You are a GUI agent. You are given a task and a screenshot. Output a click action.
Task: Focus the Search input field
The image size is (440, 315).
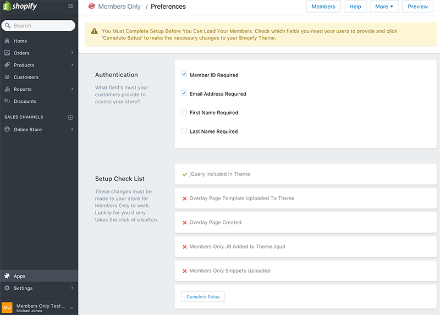[38, 25]
